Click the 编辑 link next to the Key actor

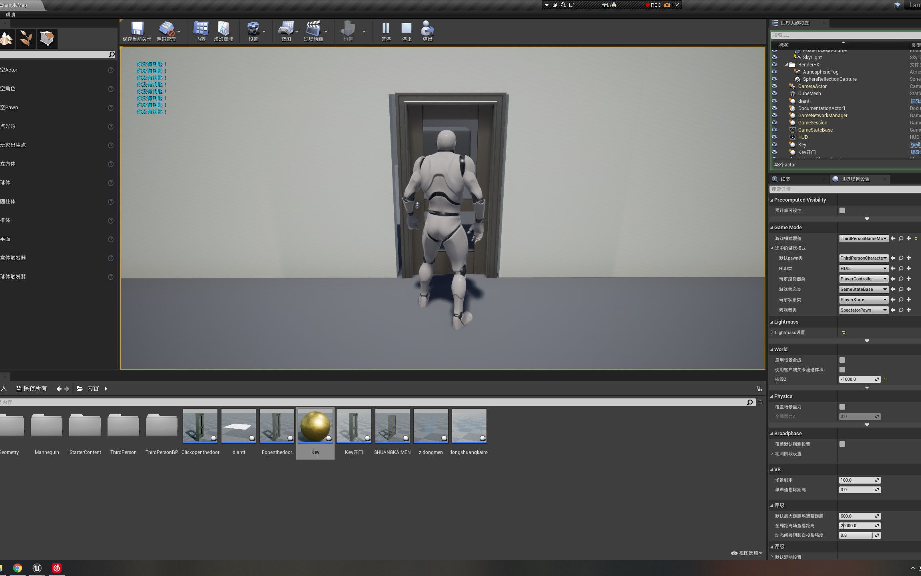(x=915, y=144)
